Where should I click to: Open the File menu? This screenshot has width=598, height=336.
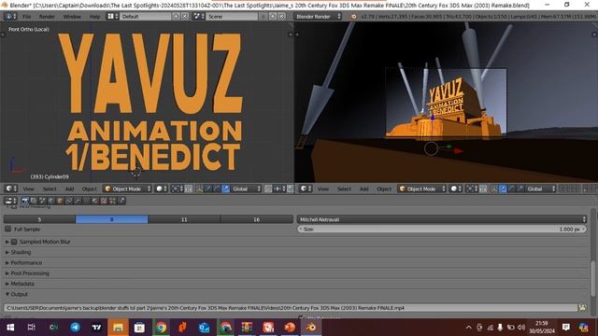(x=26, y=17)
